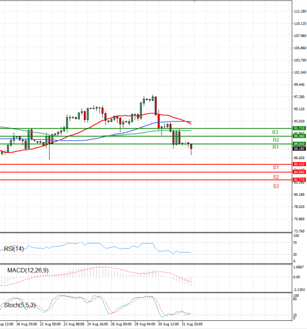Click the 85.410 red price tag
Screen dimensions: 307x329
coord(299,164)
